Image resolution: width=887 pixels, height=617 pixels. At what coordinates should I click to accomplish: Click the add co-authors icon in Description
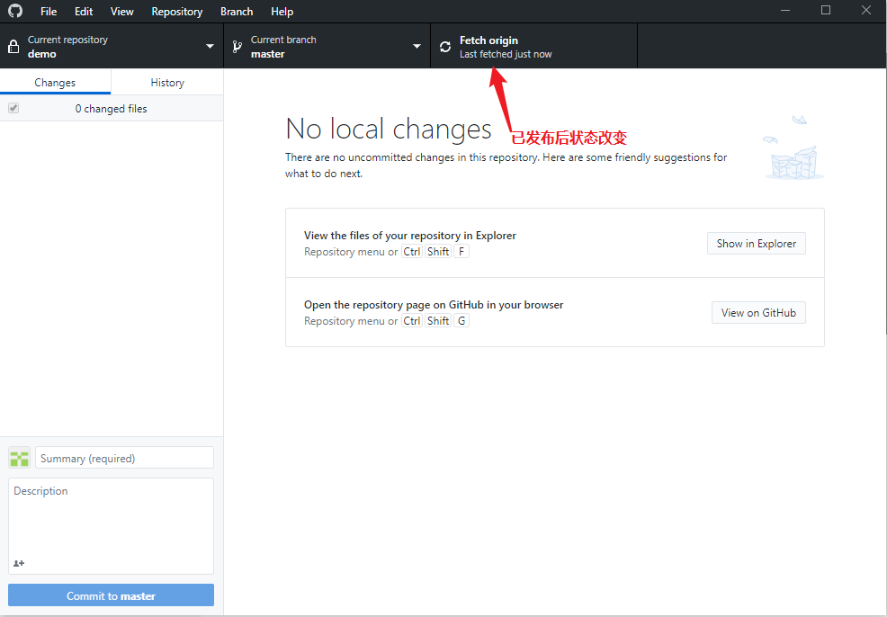pyautogui.click(x=19, y=563)
